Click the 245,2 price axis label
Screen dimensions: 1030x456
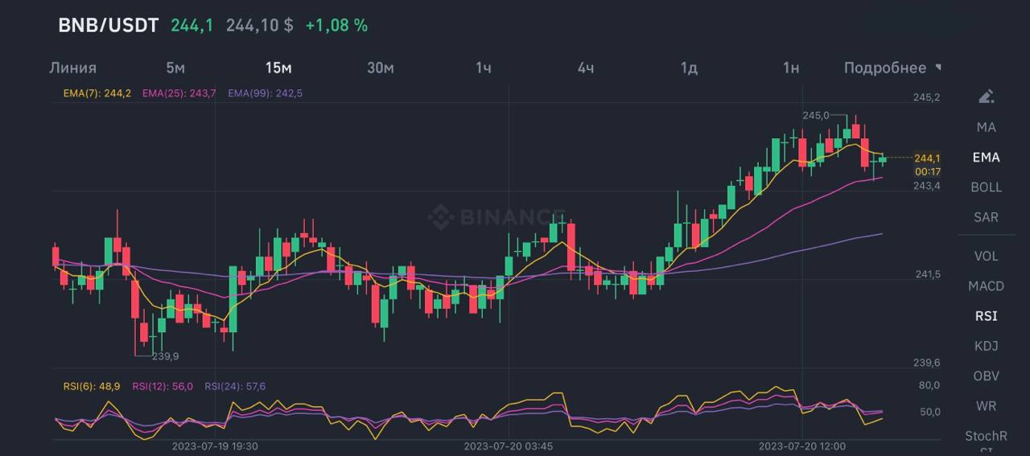926,97
